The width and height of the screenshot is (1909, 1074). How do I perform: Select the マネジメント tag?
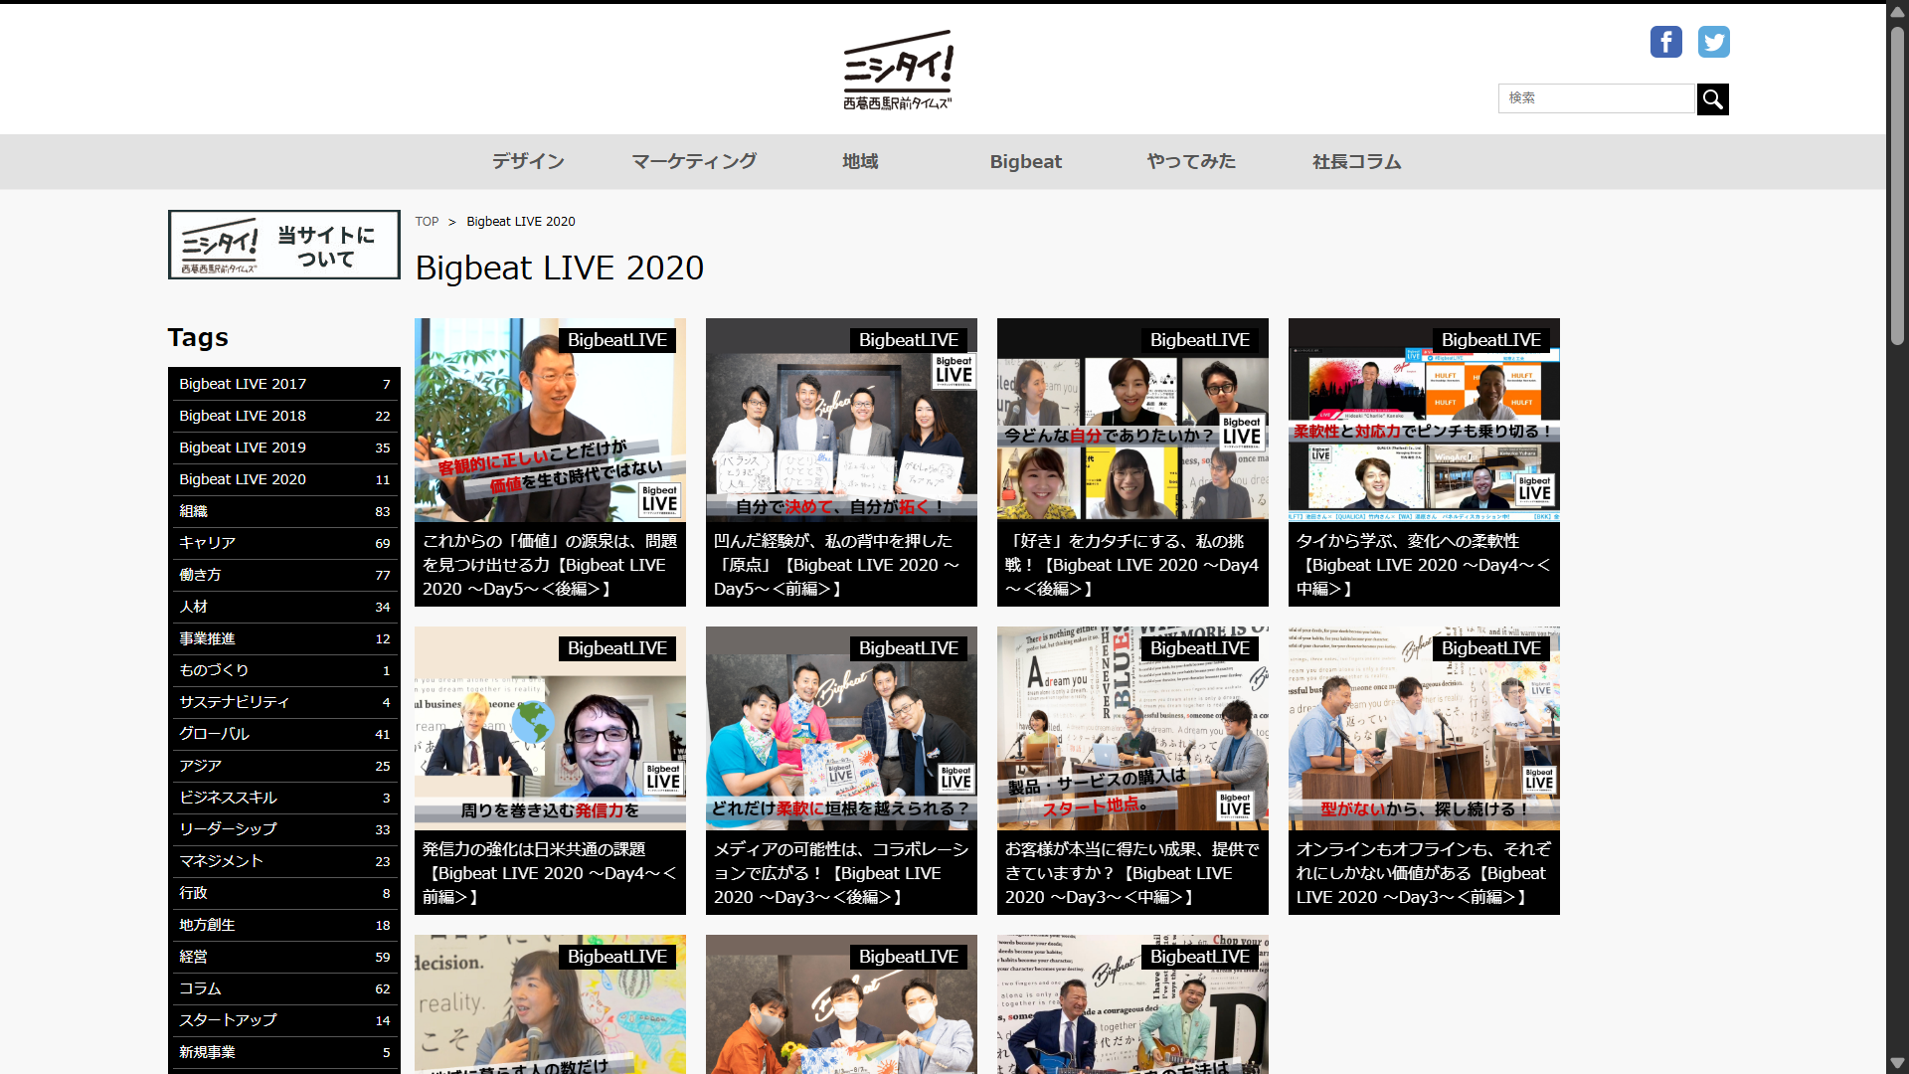tap(284, 861)
